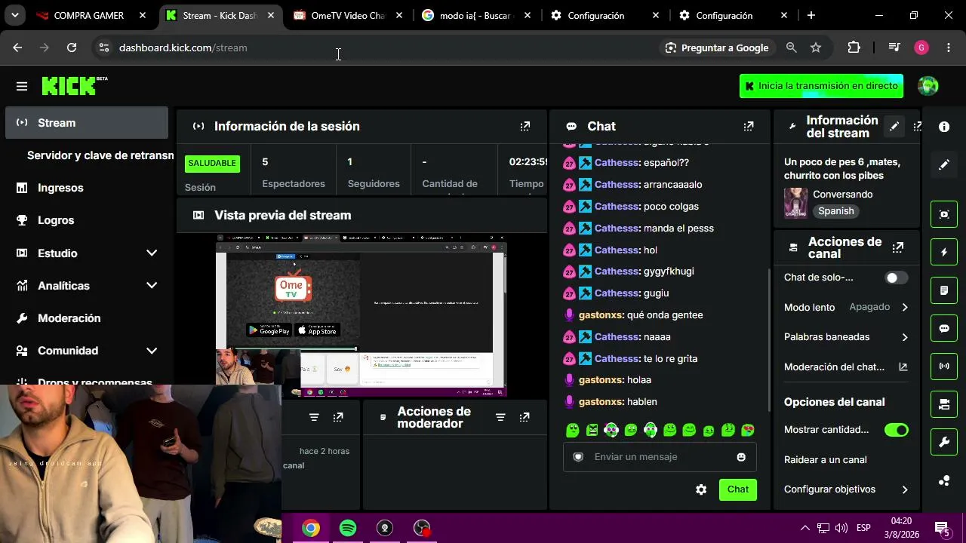
Task: Reload the page in Chrome
Action: [72, 48]
